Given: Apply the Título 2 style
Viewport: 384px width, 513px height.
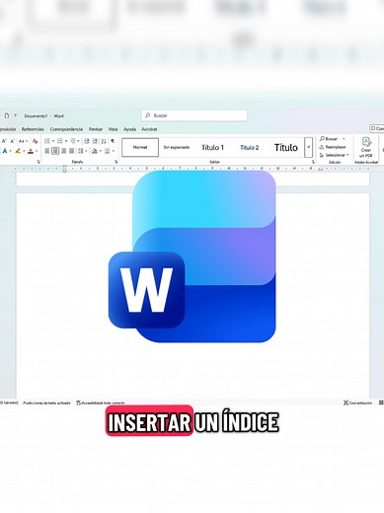Looking at the screenshot, I should tap(250, 147).
